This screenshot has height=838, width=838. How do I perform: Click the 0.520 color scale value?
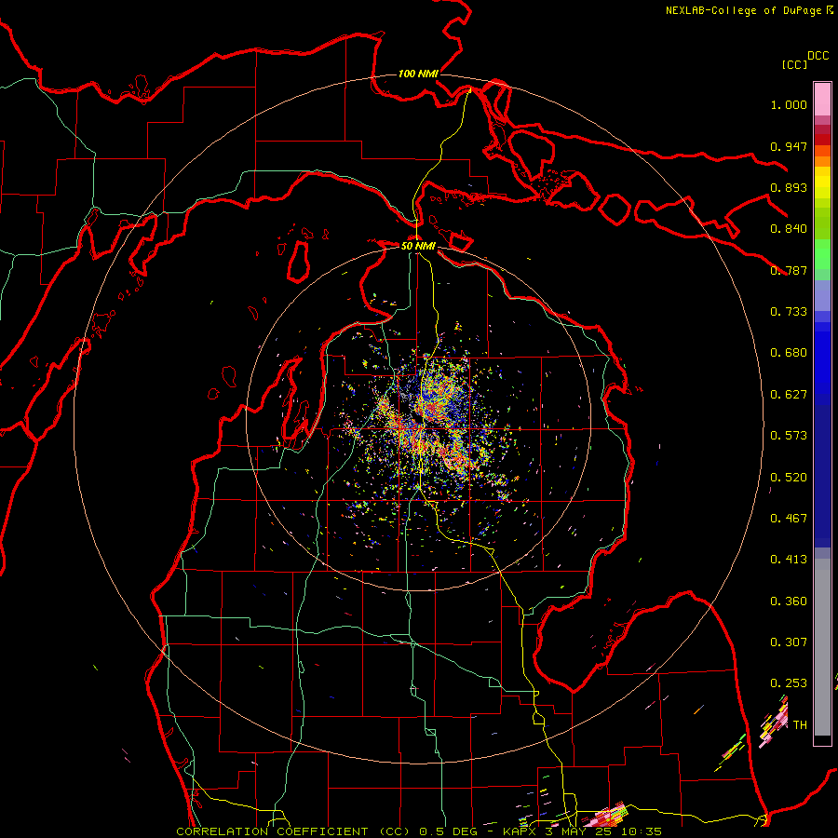(x=789, y=478)
